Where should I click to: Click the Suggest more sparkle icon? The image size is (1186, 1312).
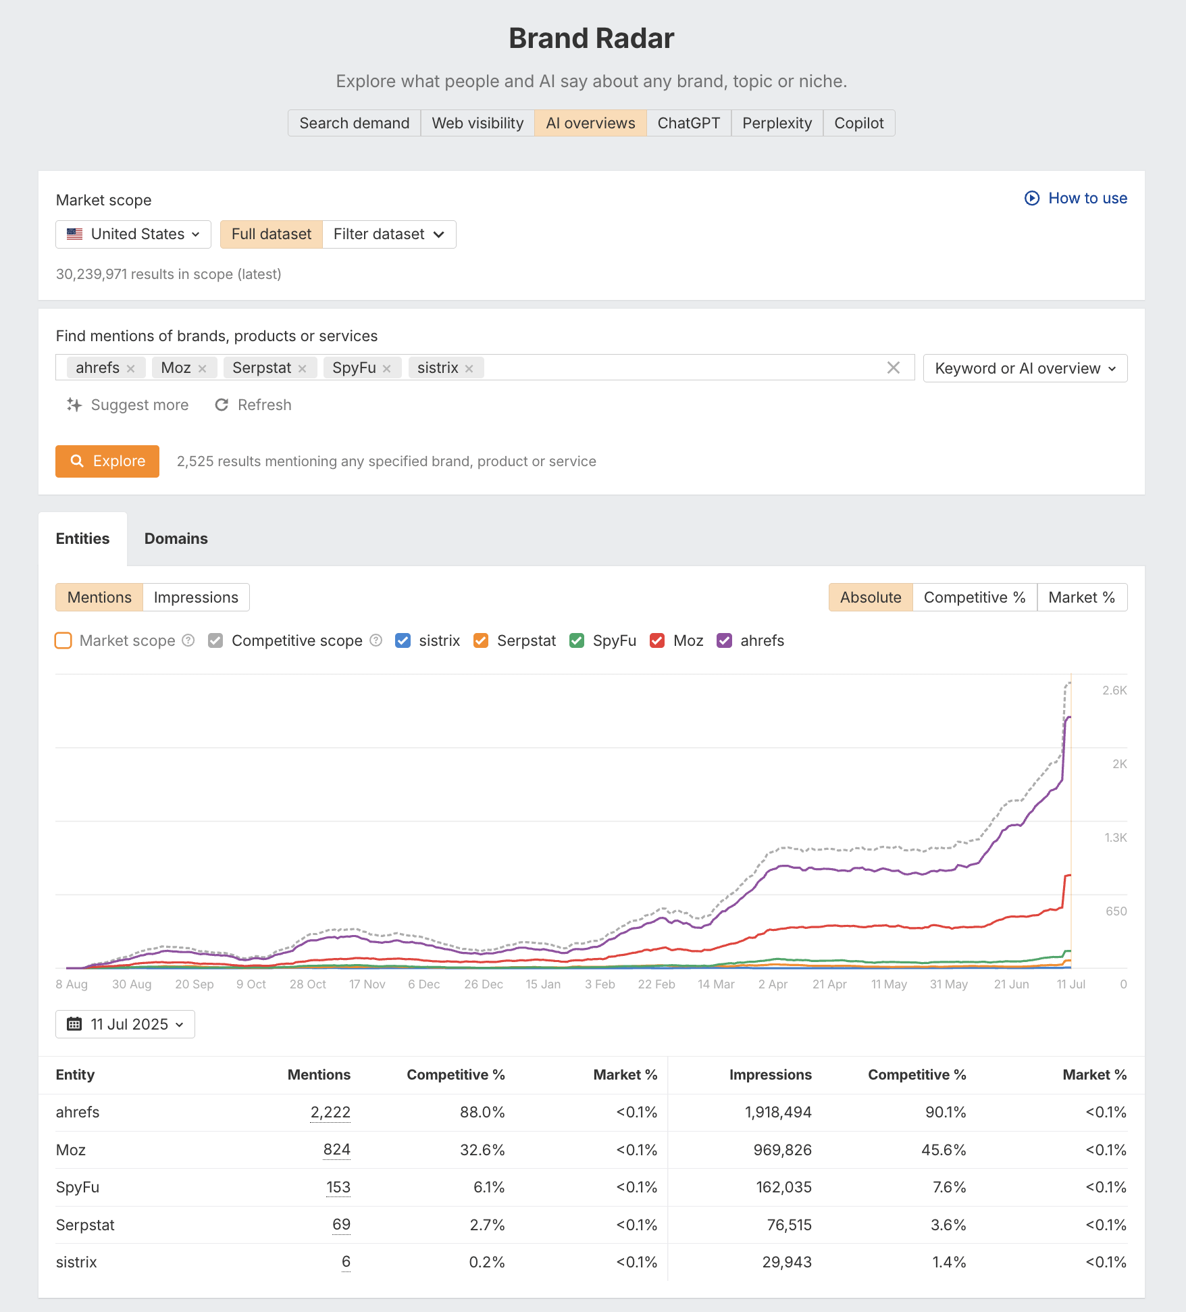76,405
